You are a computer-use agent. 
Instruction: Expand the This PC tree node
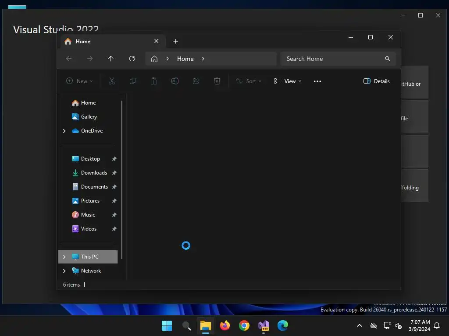tap(64, 257)
